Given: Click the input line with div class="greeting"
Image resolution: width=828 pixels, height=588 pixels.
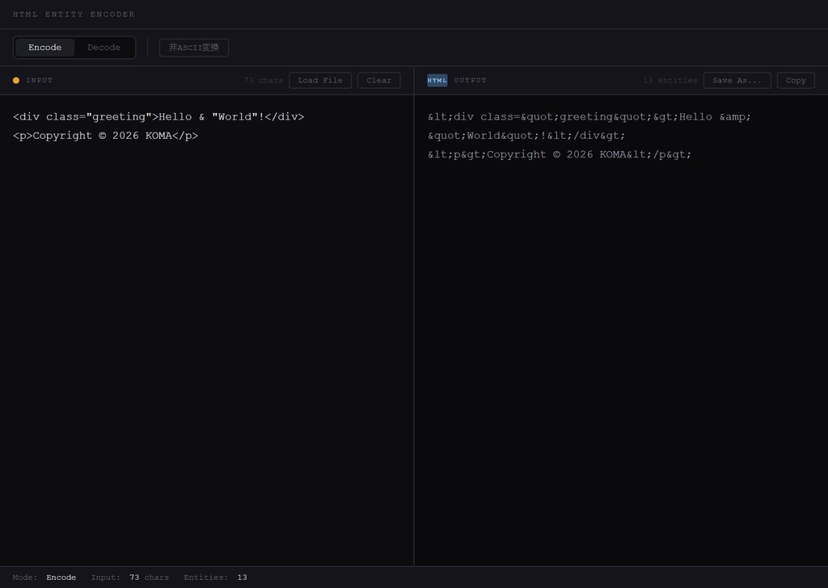Looking at the screenshot, I should coord(158,116).
